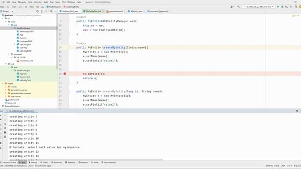Run the MyEntityTest configuration with the play icon
The height and width of the screenshot is (169, 301).
278,7
